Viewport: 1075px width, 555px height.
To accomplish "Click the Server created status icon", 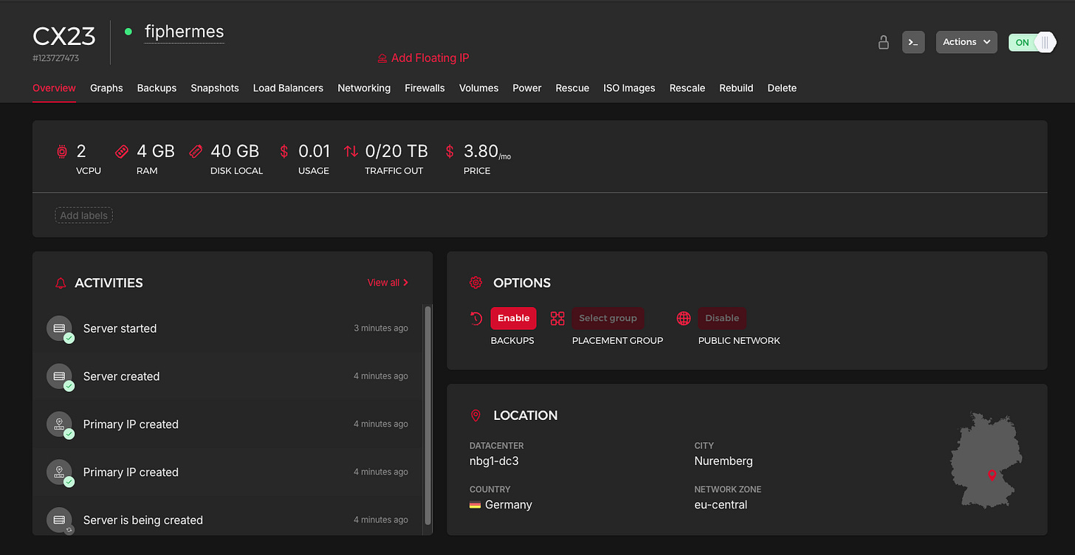I will [60, 376].
